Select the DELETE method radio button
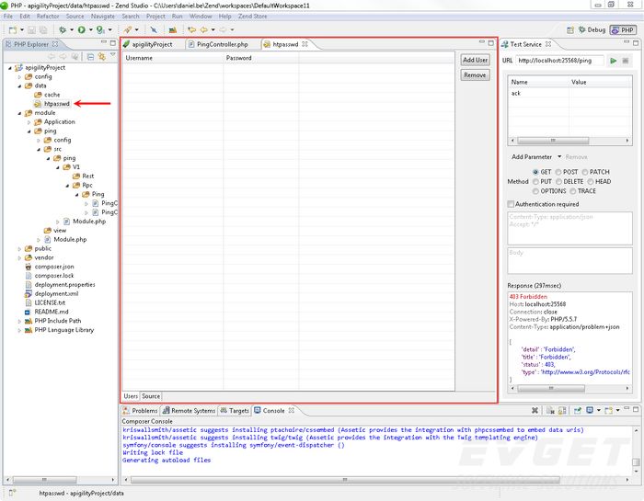The width and height of the screenshot is (644, 501). [x=558, y=181]
